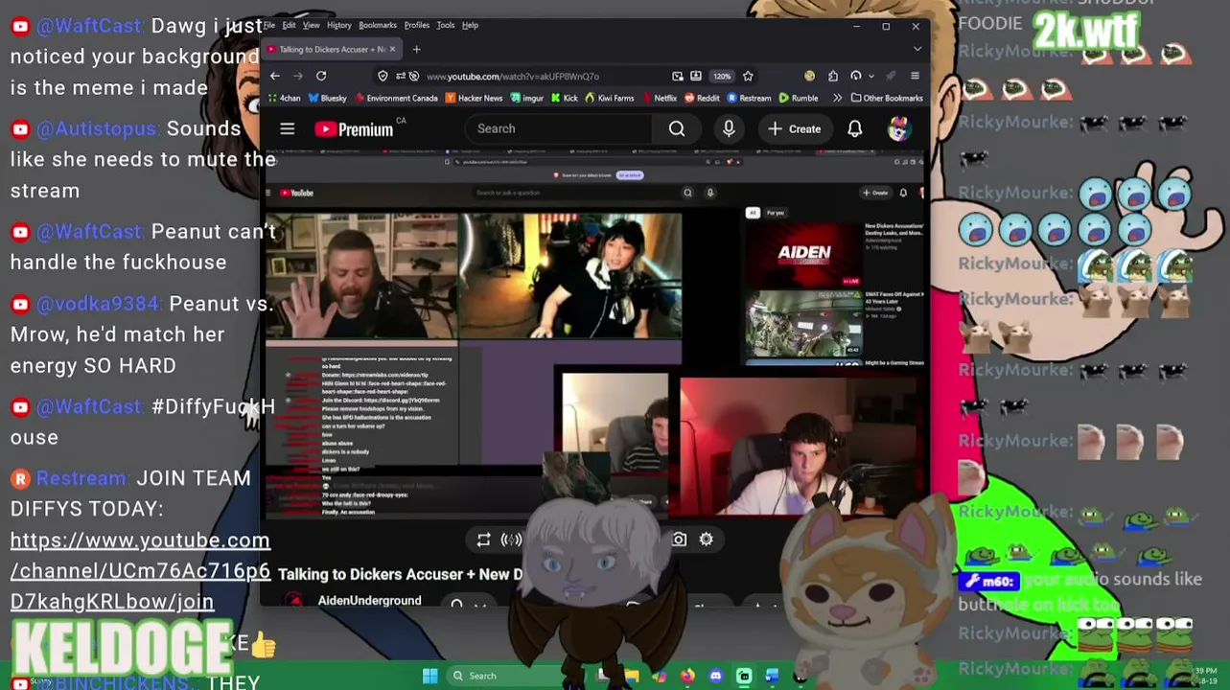
Task: Open the AidenUnderground channel name
Action: tap(369, 601)
